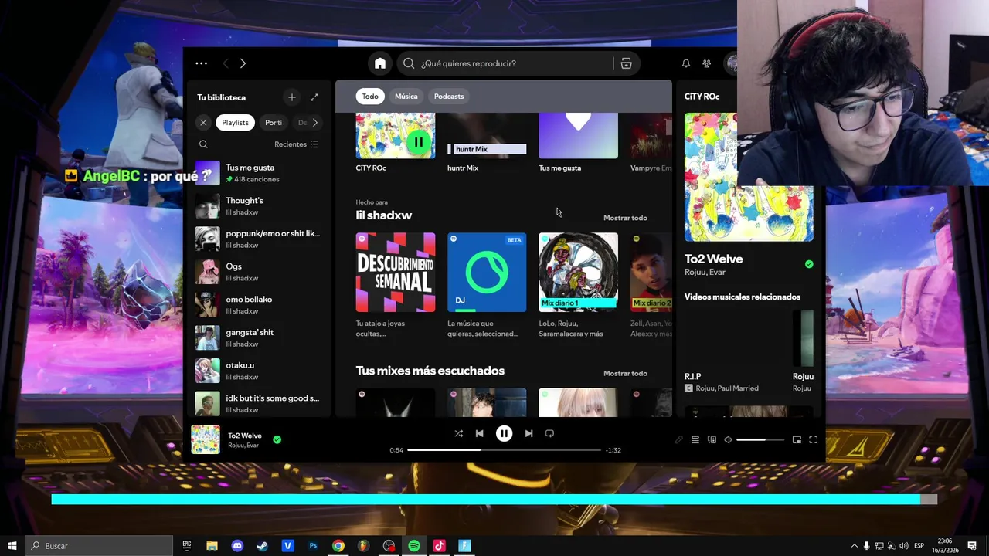This screenshot has height=556, width=989.
Task: Skip to next track
Action: (x=528, y=433)
